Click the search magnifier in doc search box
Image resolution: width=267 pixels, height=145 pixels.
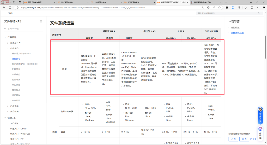[x=259, y=13]
